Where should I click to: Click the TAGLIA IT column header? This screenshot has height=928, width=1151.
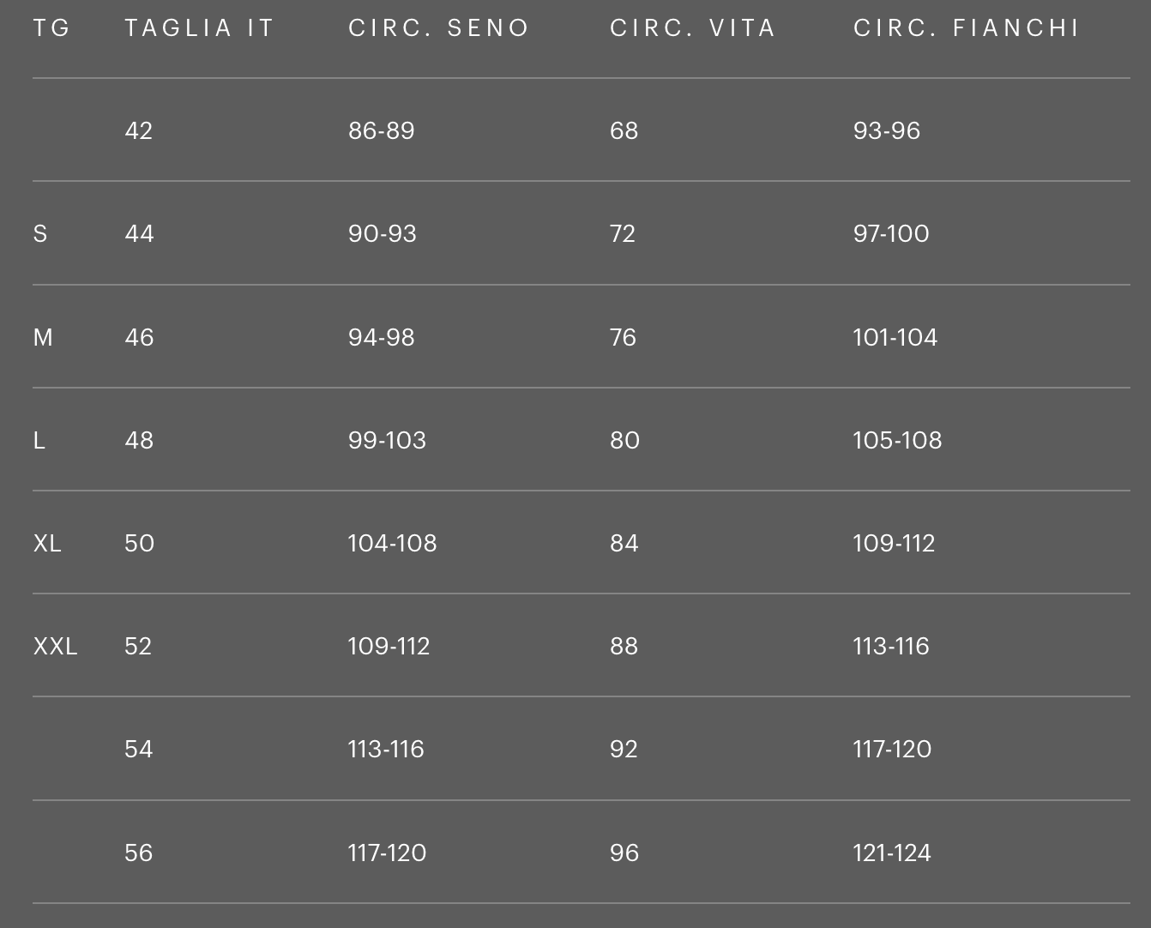199,28
